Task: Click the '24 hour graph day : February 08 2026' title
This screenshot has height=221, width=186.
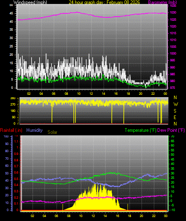Action: (x=104, y=2)
